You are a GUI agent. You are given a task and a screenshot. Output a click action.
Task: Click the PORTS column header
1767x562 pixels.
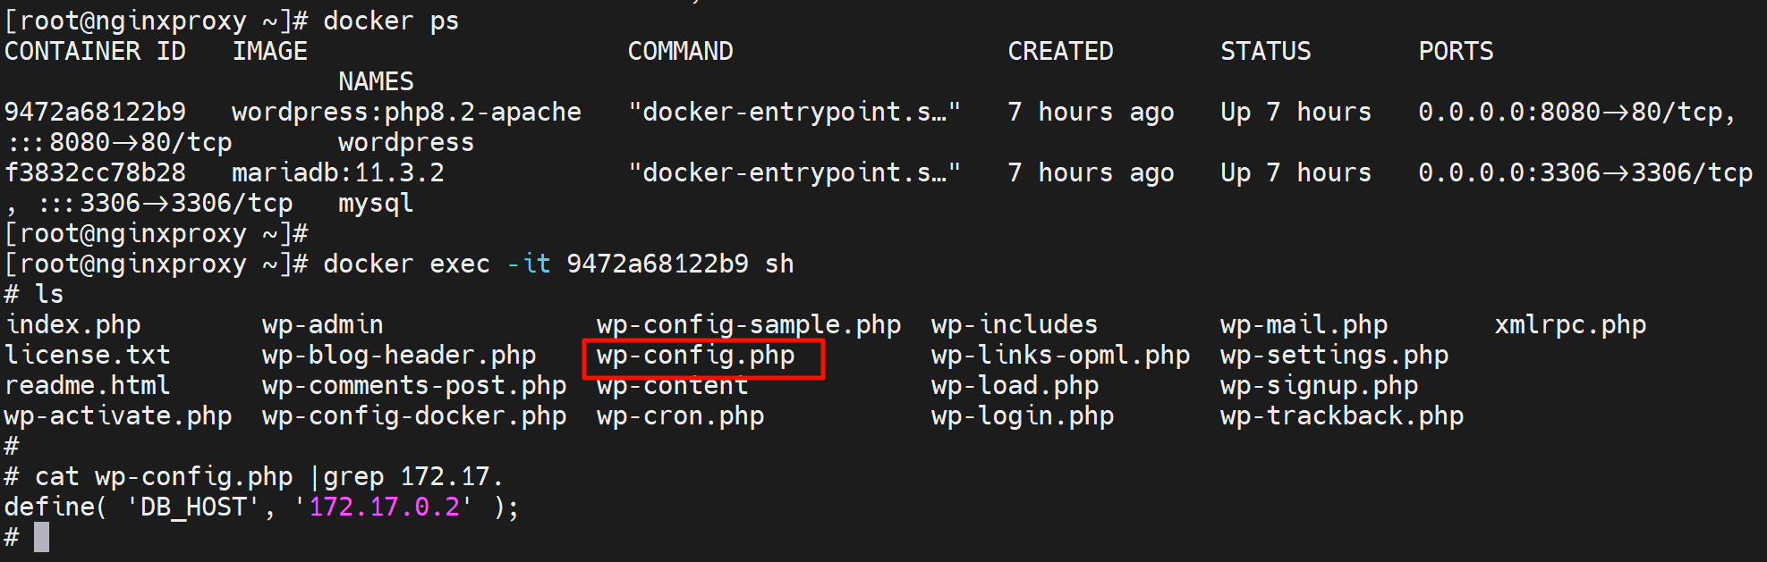[x=1456, y=52]
